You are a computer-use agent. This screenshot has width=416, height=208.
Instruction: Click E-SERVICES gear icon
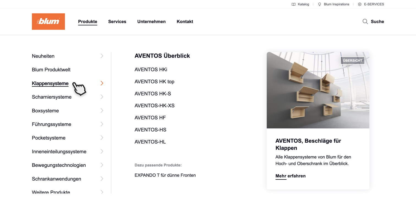(x=360, y=4)
